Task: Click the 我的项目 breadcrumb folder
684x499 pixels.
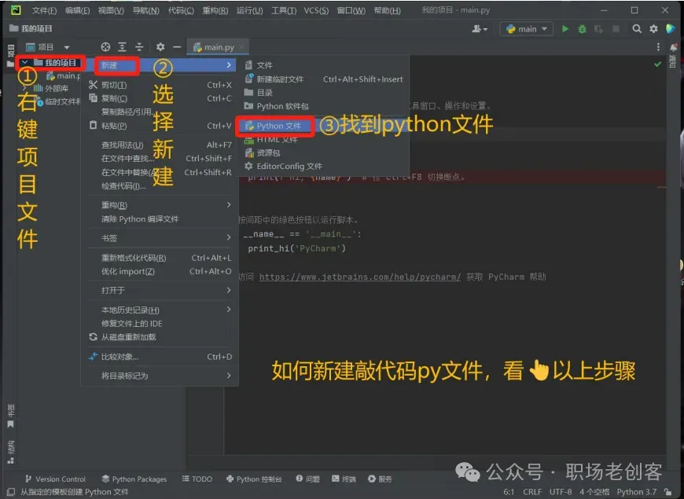Action: click(31, 29)
